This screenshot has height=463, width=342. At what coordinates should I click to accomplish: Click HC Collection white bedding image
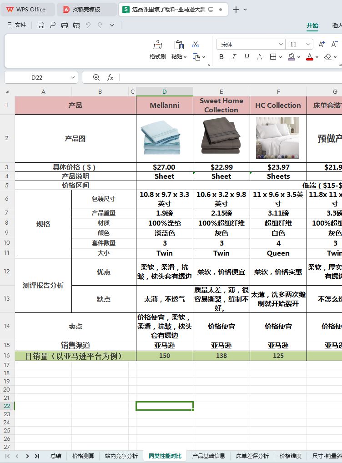[x=277, y=138]
